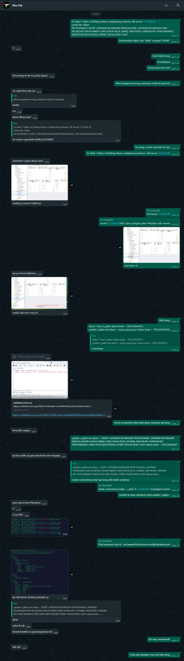Select message 'cb colek ferry deh wa'

pos(27,91)
